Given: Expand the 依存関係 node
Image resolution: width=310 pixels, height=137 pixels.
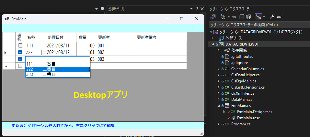Looking at the screenshot, I should pos(218,50).
